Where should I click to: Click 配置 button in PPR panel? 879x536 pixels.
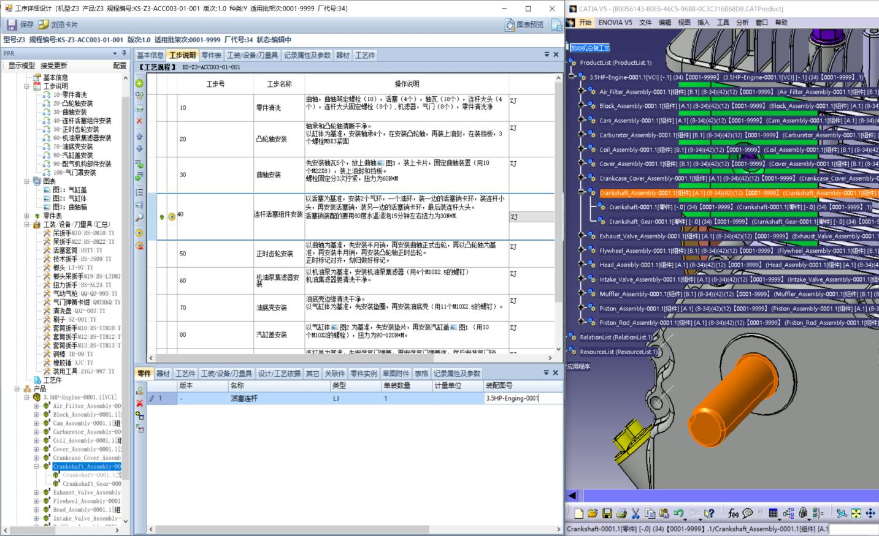120,66
